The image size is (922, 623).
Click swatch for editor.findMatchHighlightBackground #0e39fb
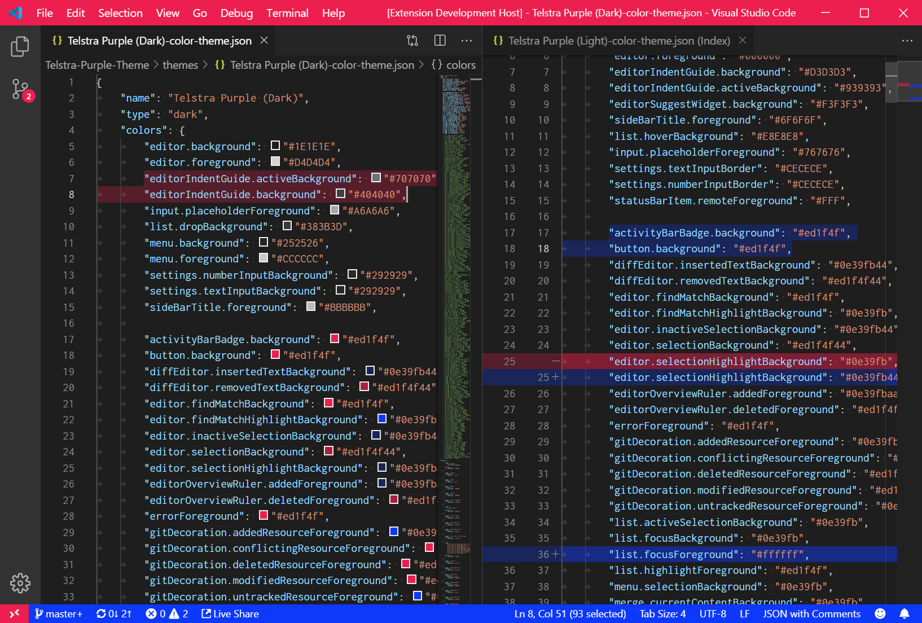pyautogui.click(x=382, y=419)
